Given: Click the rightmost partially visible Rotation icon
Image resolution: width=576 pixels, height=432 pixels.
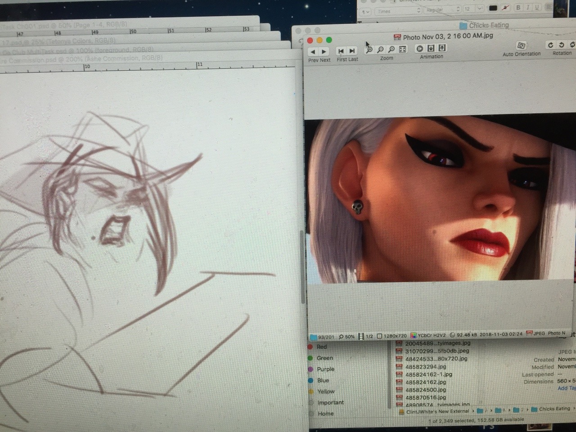Looking at the screenshot, I should click(x=572, y=45).
